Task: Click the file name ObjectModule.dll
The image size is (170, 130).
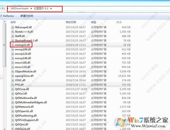Action: click(25, 71)
